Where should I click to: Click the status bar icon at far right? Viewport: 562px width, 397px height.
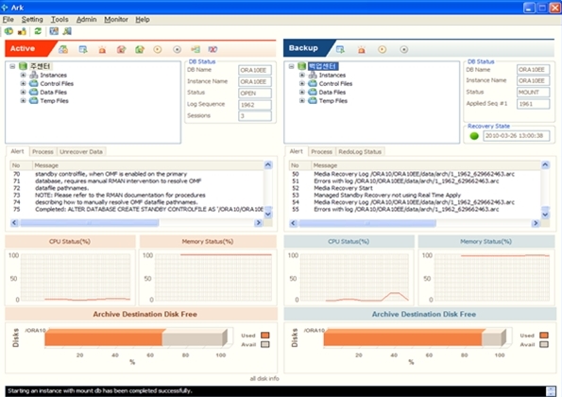click(551, 391)
